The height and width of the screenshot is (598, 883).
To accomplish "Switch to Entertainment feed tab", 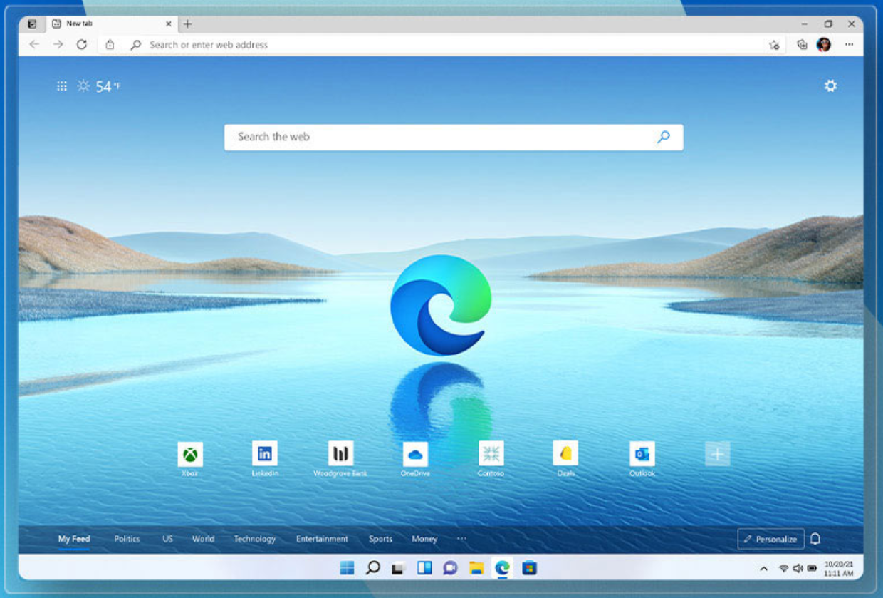I will pos(322,539).
